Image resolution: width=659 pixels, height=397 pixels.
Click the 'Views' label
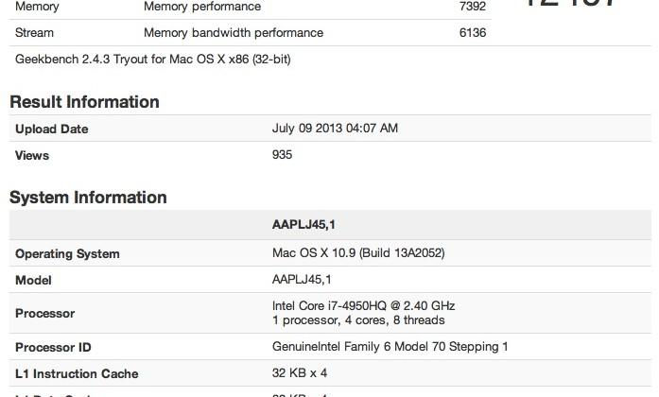click(x=32, y=155)
